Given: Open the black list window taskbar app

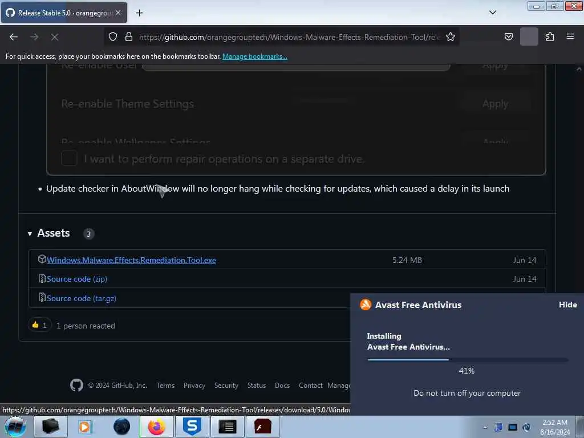Looking at the screenshot, I should pyautogui.click(x=227, y=427).
